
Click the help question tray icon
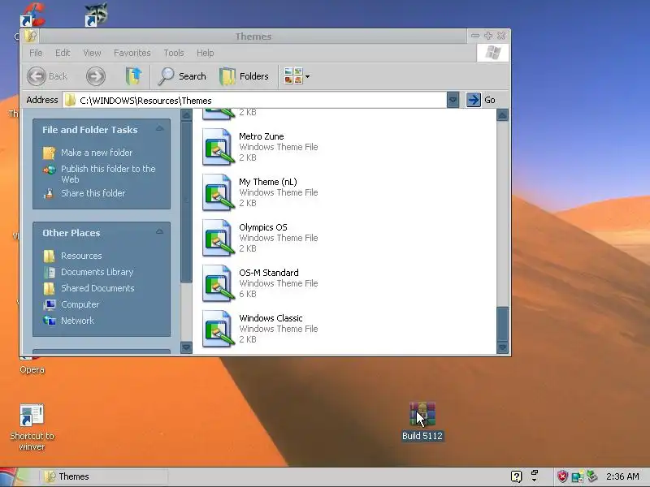[516, 476]
